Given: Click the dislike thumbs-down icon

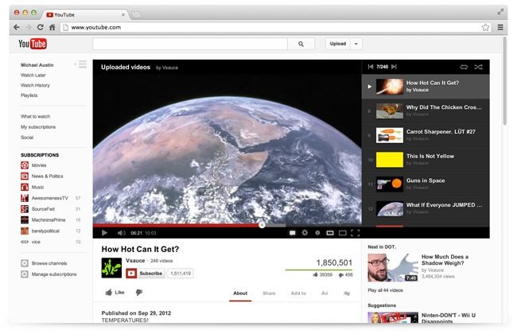Looking at the screenshot, I should tap(138, 293).
